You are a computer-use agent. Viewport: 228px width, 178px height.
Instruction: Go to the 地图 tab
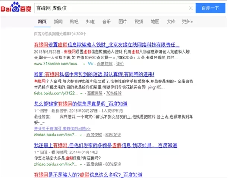pyautogui.click(x=155, y=22)
